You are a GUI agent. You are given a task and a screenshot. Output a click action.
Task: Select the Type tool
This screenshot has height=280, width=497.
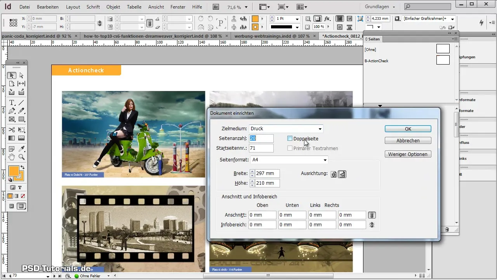(x=12, y=103)
